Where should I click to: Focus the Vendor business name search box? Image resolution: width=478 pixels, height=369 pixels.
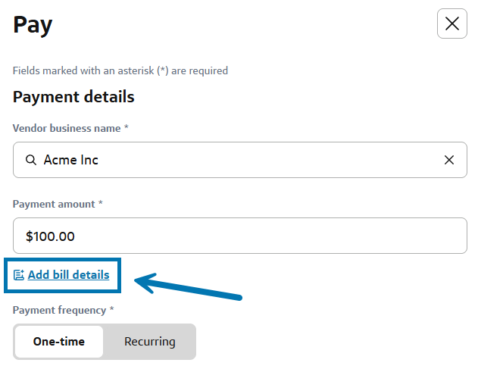tap(240, 160)
